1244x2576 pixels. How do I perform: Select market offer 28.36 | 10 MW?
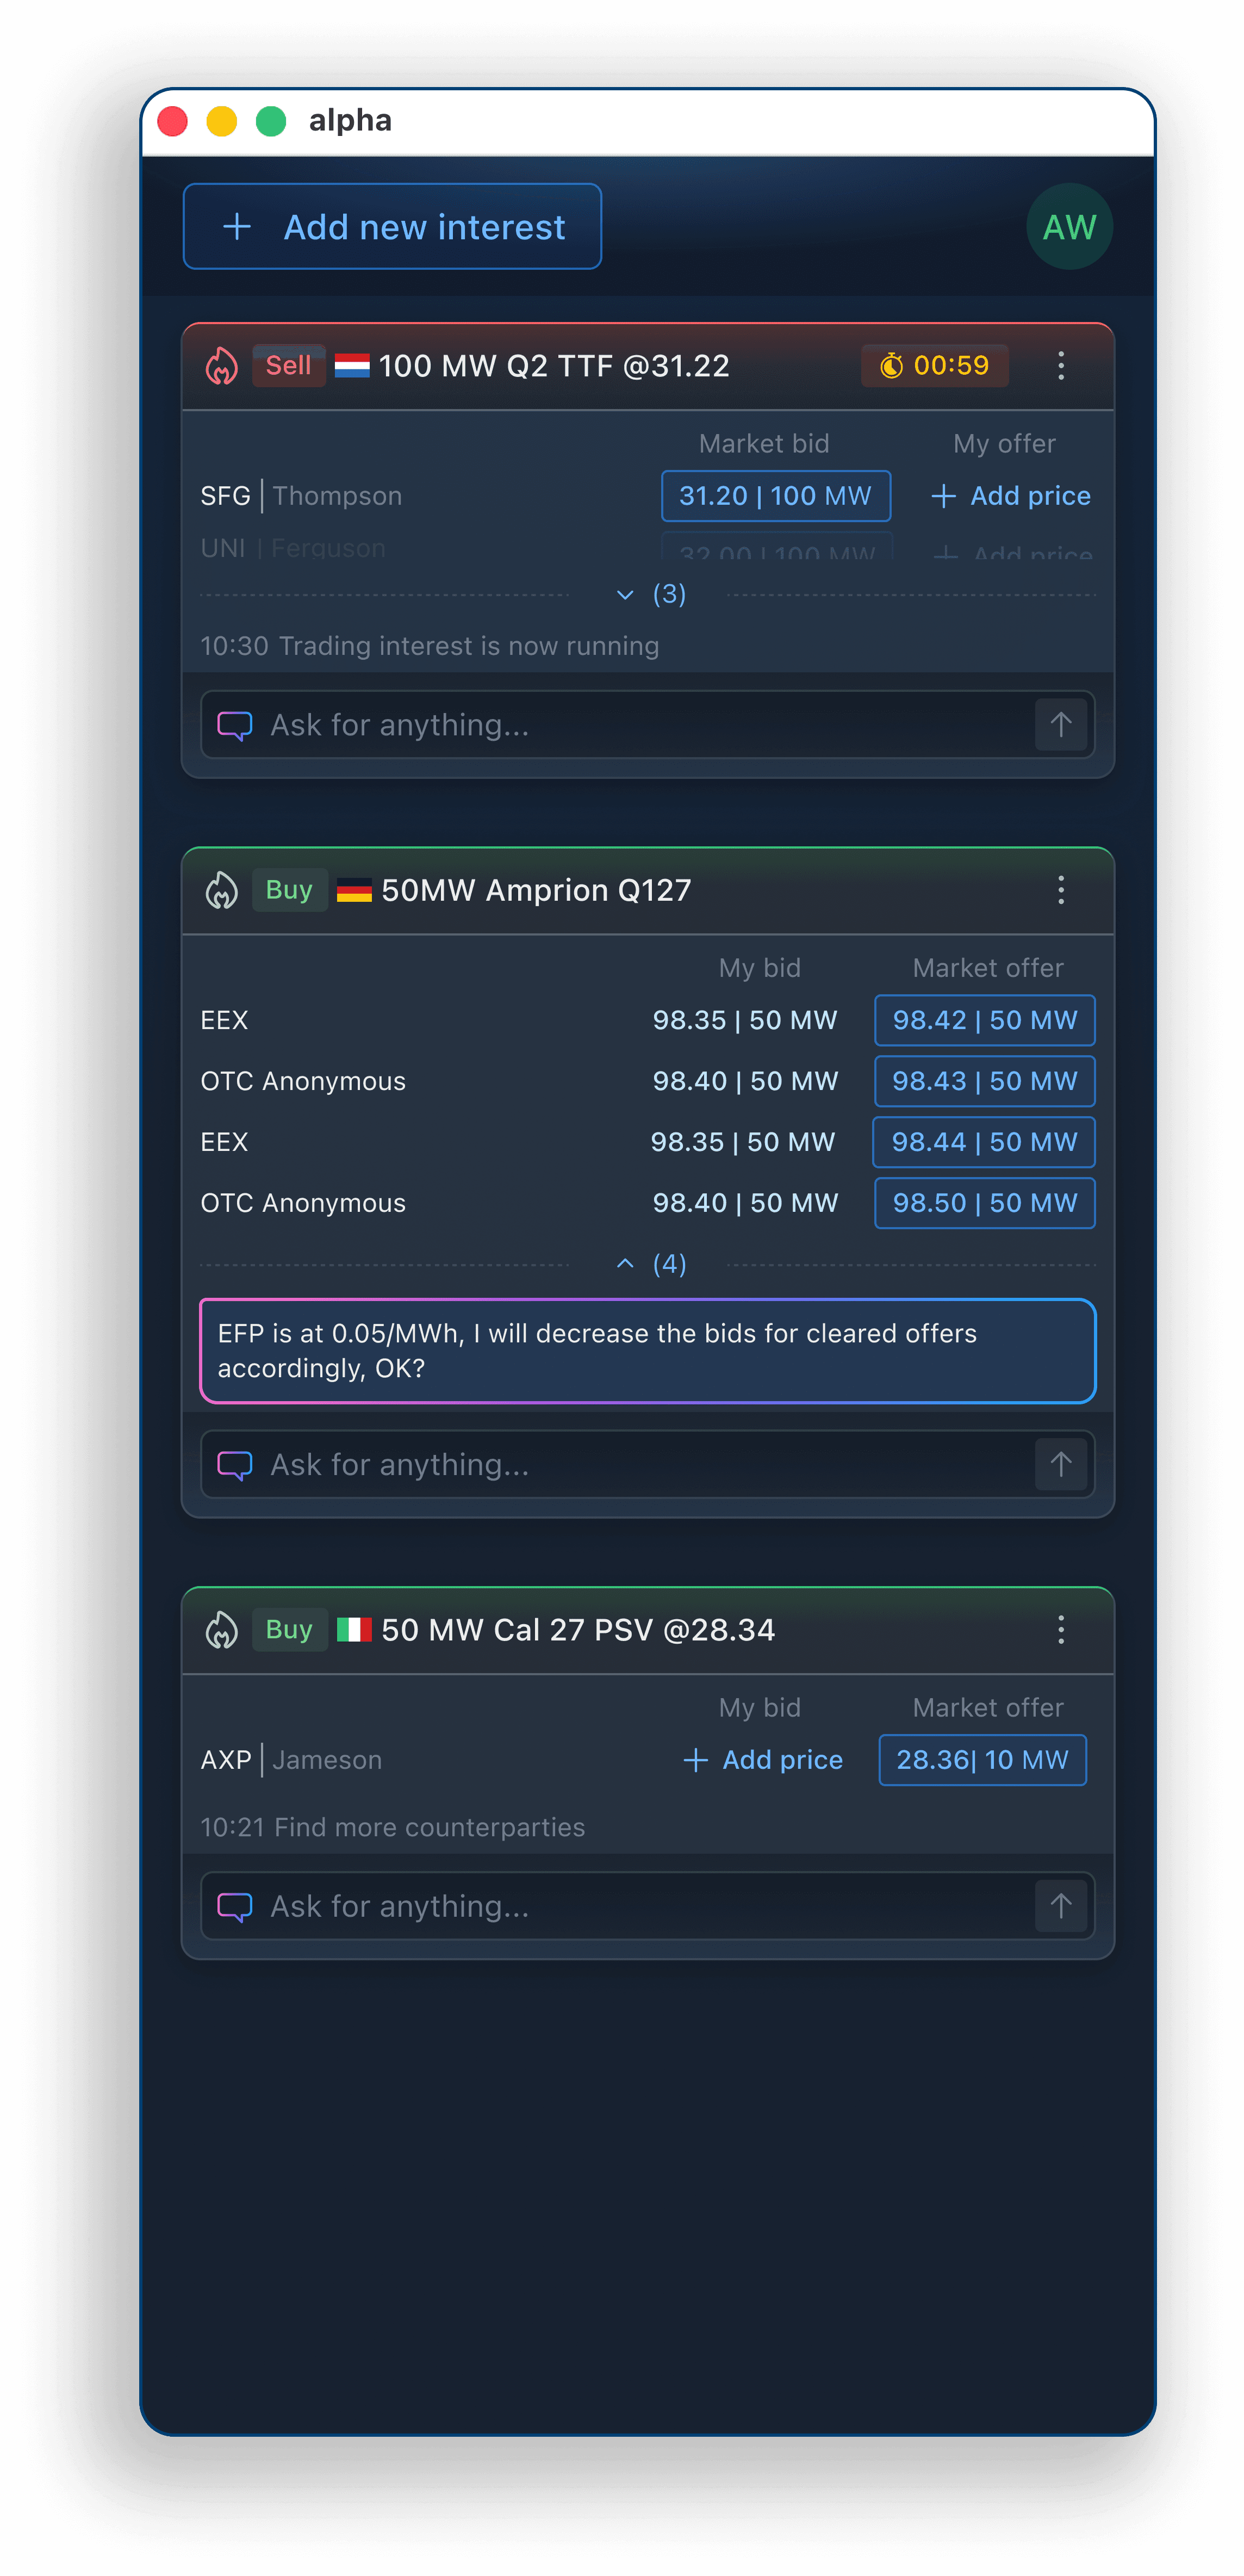tap(982, 1760)
